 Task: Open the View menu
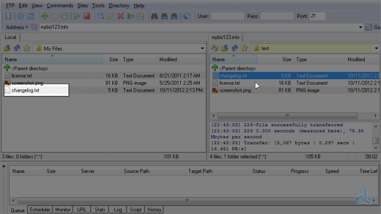pyautogui.click(x=37, y=6)
